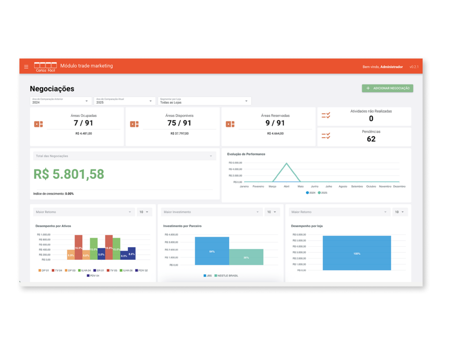This screenshot has height=342, width=463.
Task: Click the Áreas Disponíveis card icon
Action: click(134, 124)
